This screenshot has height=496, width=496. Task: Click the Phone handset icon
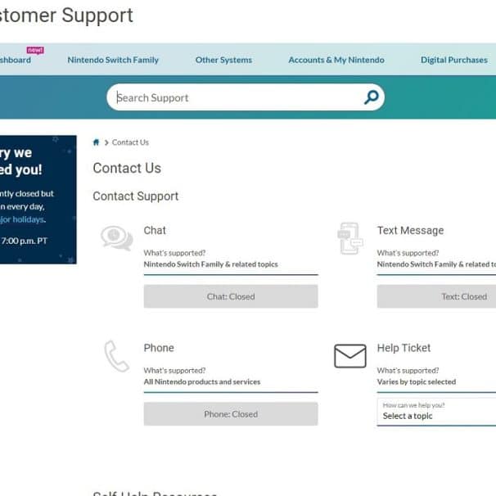[x=116, y=356]
